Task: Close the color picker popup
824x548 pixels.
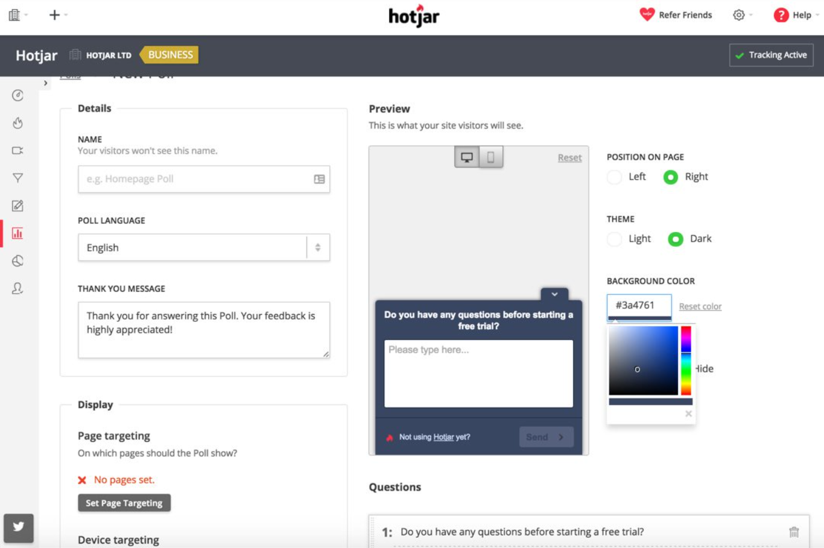Action: coord(688,414)
